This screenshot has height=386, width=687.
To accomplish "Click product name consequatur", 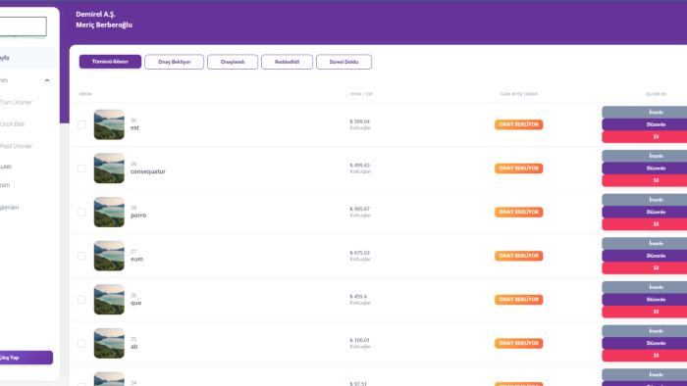I will coord(148,171).
